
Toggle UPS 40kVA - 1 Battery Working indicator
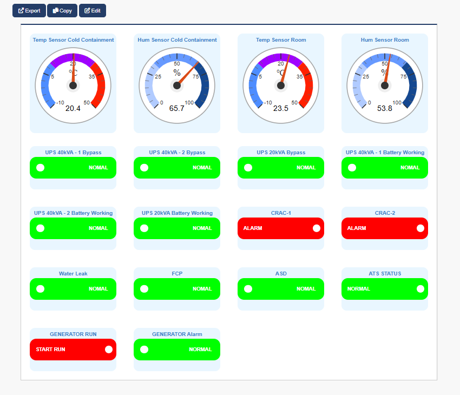point(385,168)
